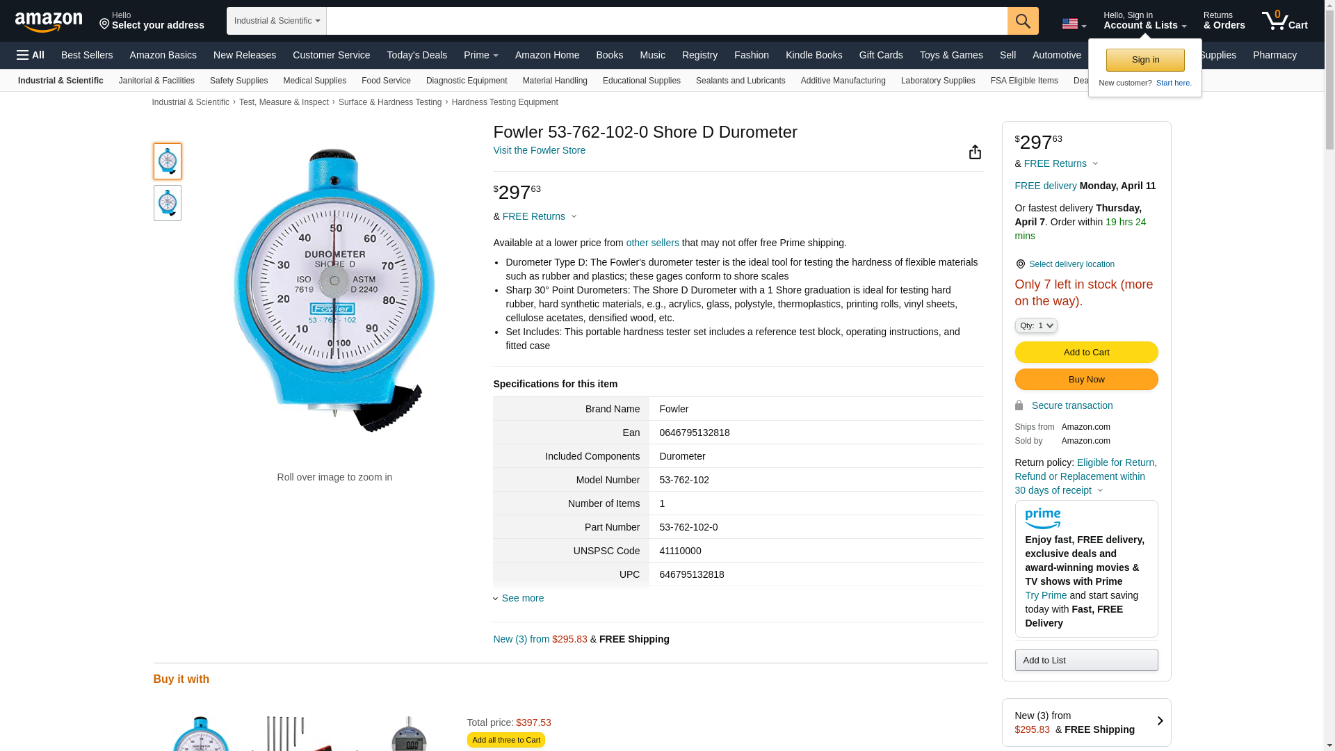1335x751 pixels.
Task: Click the yellow Sign in button
Action: tap(1145, 60)
